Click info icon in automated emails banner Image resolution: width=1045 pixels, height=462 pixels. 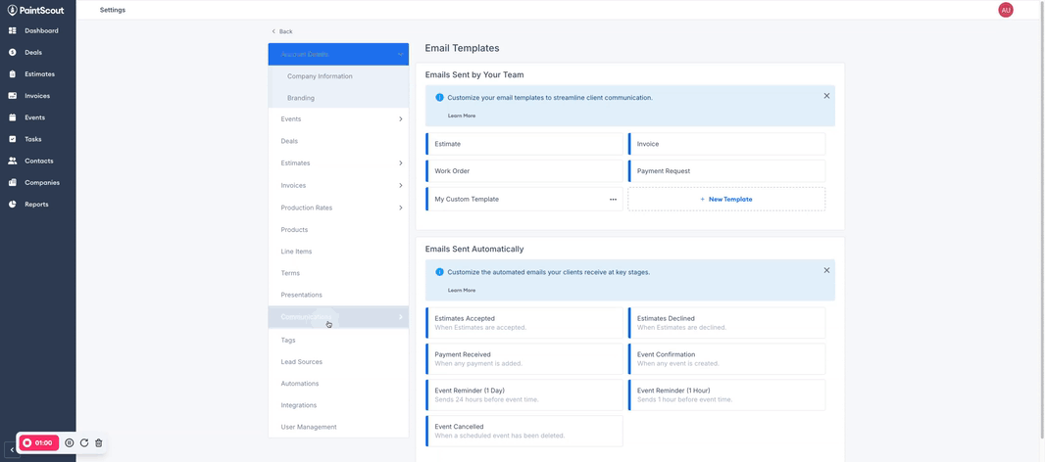coord(439,271)
